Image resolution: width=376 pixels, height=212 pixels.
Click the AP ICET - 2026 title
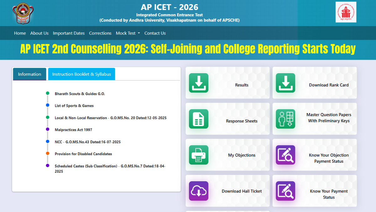point(170,7)
